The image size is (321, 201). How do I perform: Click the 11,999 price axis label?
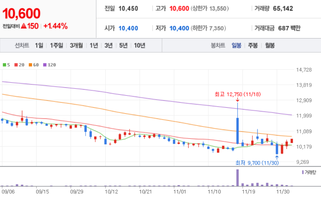coord(304,116)
